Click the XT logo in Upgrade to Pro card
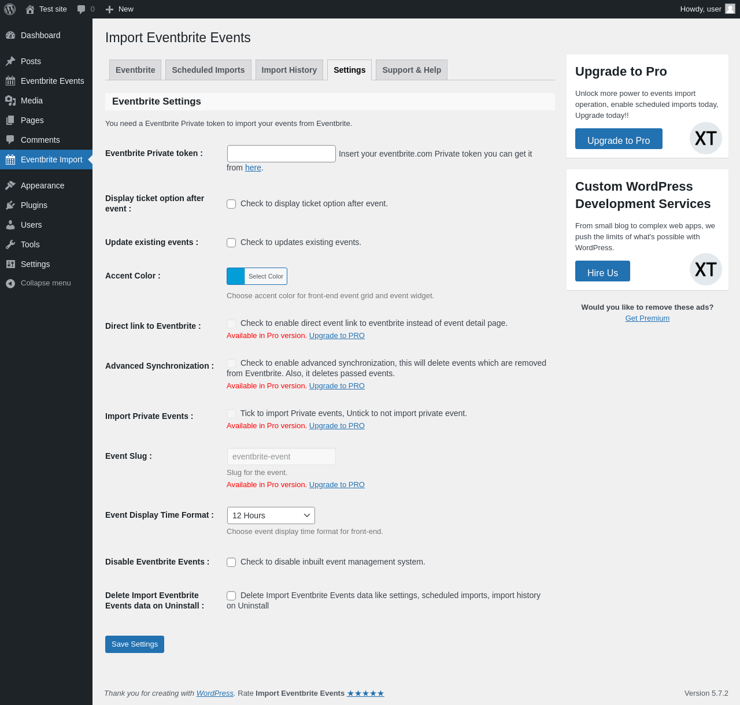The image size is (740, 705). click(x=706, y=138)
